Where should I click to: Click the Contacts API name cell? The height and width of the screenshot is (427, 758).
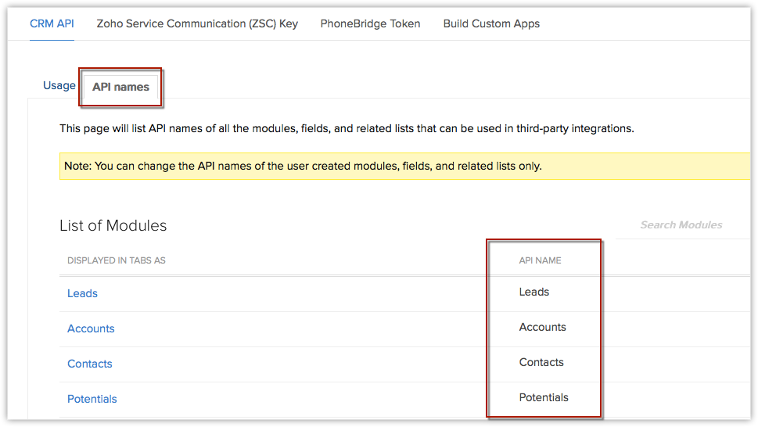coord(541,362)
